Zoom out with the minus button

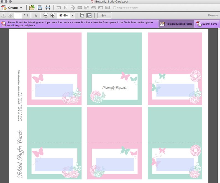(46, 15)
